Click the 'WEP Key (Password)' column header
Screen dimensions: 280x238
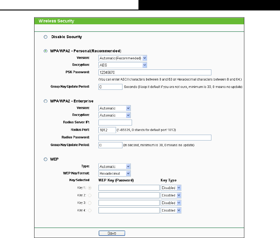(x=116, y=180)
